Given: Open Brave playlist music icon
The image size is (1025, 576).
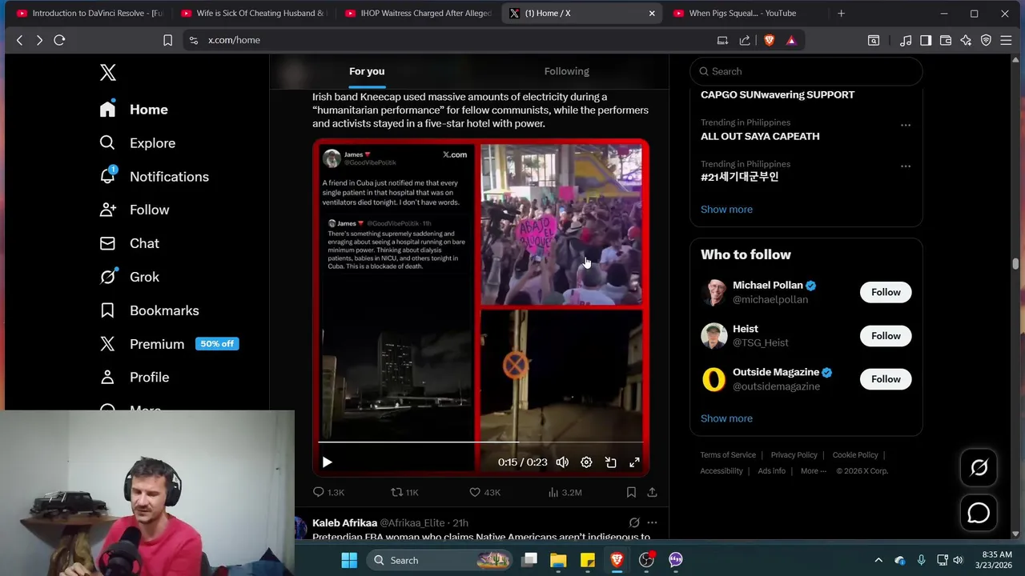Looking at the screenshot, I should [906, 40].
